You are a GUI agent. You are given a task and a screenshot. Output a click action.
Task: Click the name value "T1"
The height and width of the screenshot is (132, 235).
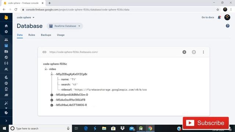[x=73, y=80]
